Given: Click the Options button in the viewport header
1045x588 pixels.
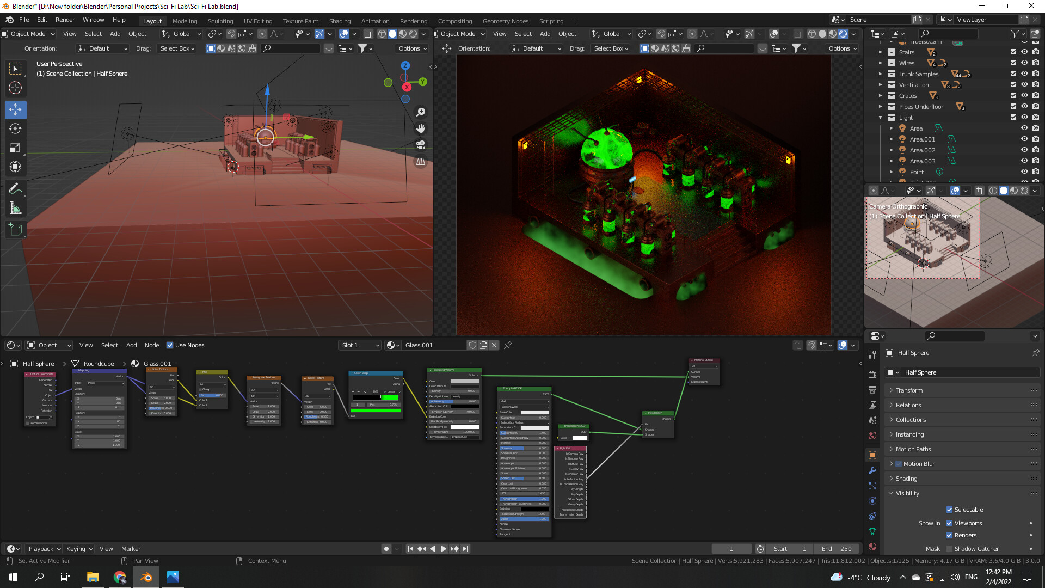Looking at the screenshot, I should 412,48.
